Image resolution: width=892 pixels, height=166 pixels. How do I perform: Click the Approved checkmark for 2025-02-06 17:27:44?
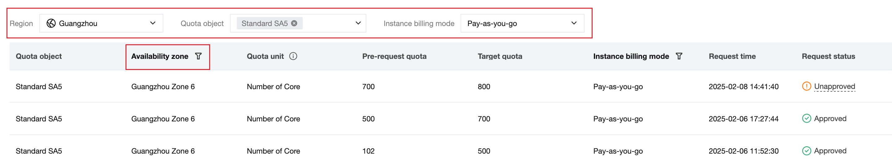[x=806, y=119]
